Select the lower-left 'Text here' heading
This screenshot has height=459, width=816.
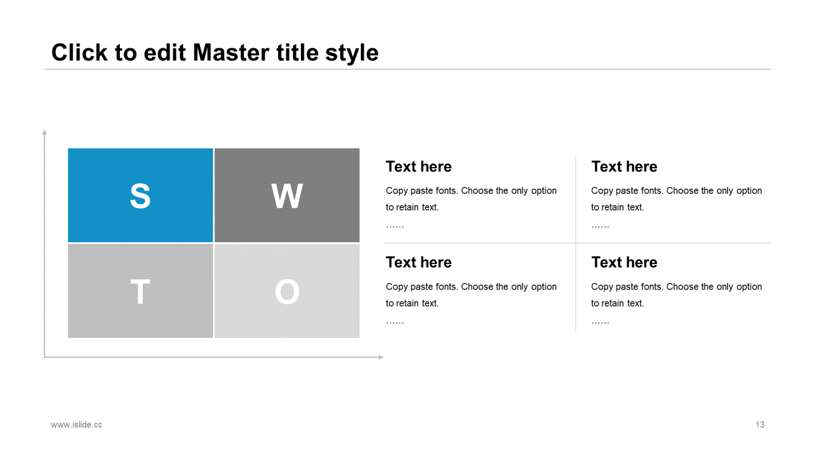tap(418, 262)
